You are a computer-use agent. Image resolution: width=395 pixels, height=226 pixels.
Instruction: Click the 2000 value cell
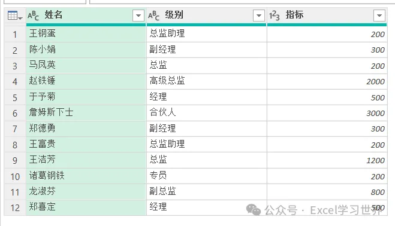click(327, 81)
